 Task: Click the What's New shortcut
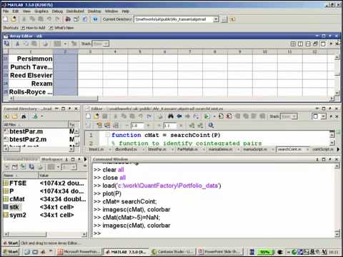[61, 28]
